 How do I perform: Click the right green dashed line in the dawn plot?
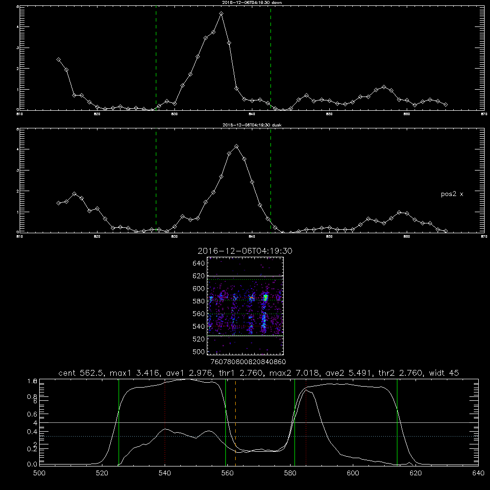click(x=270, y=58)
